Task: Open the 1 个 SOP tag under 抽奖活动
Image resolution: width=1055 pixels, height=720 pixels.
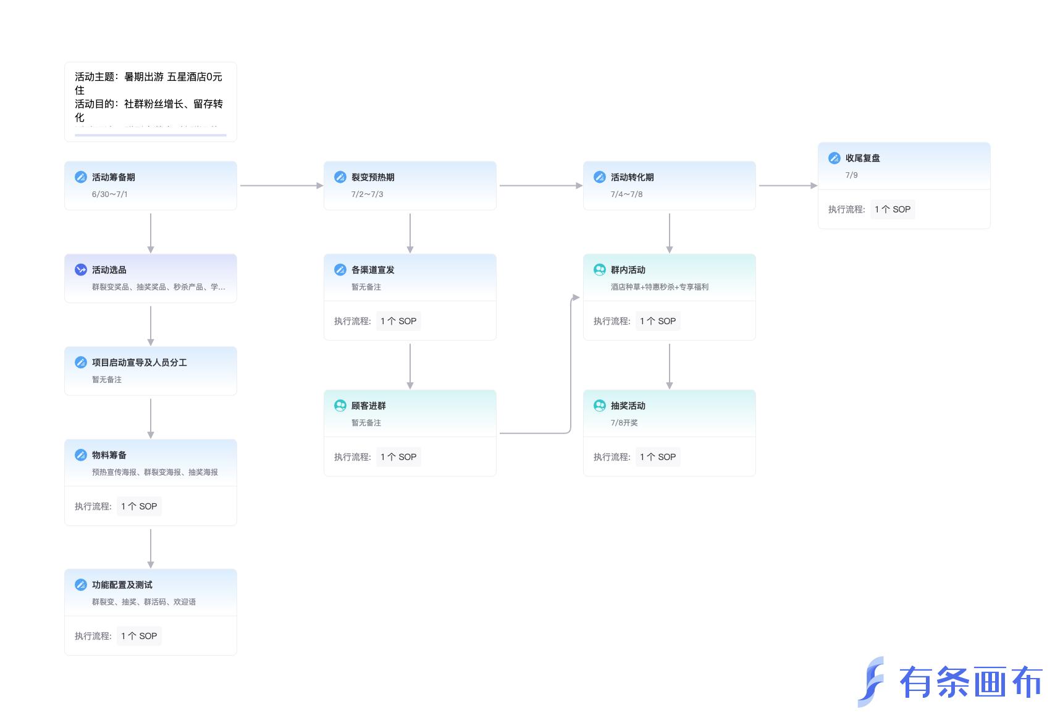Action: click(658, 457)
